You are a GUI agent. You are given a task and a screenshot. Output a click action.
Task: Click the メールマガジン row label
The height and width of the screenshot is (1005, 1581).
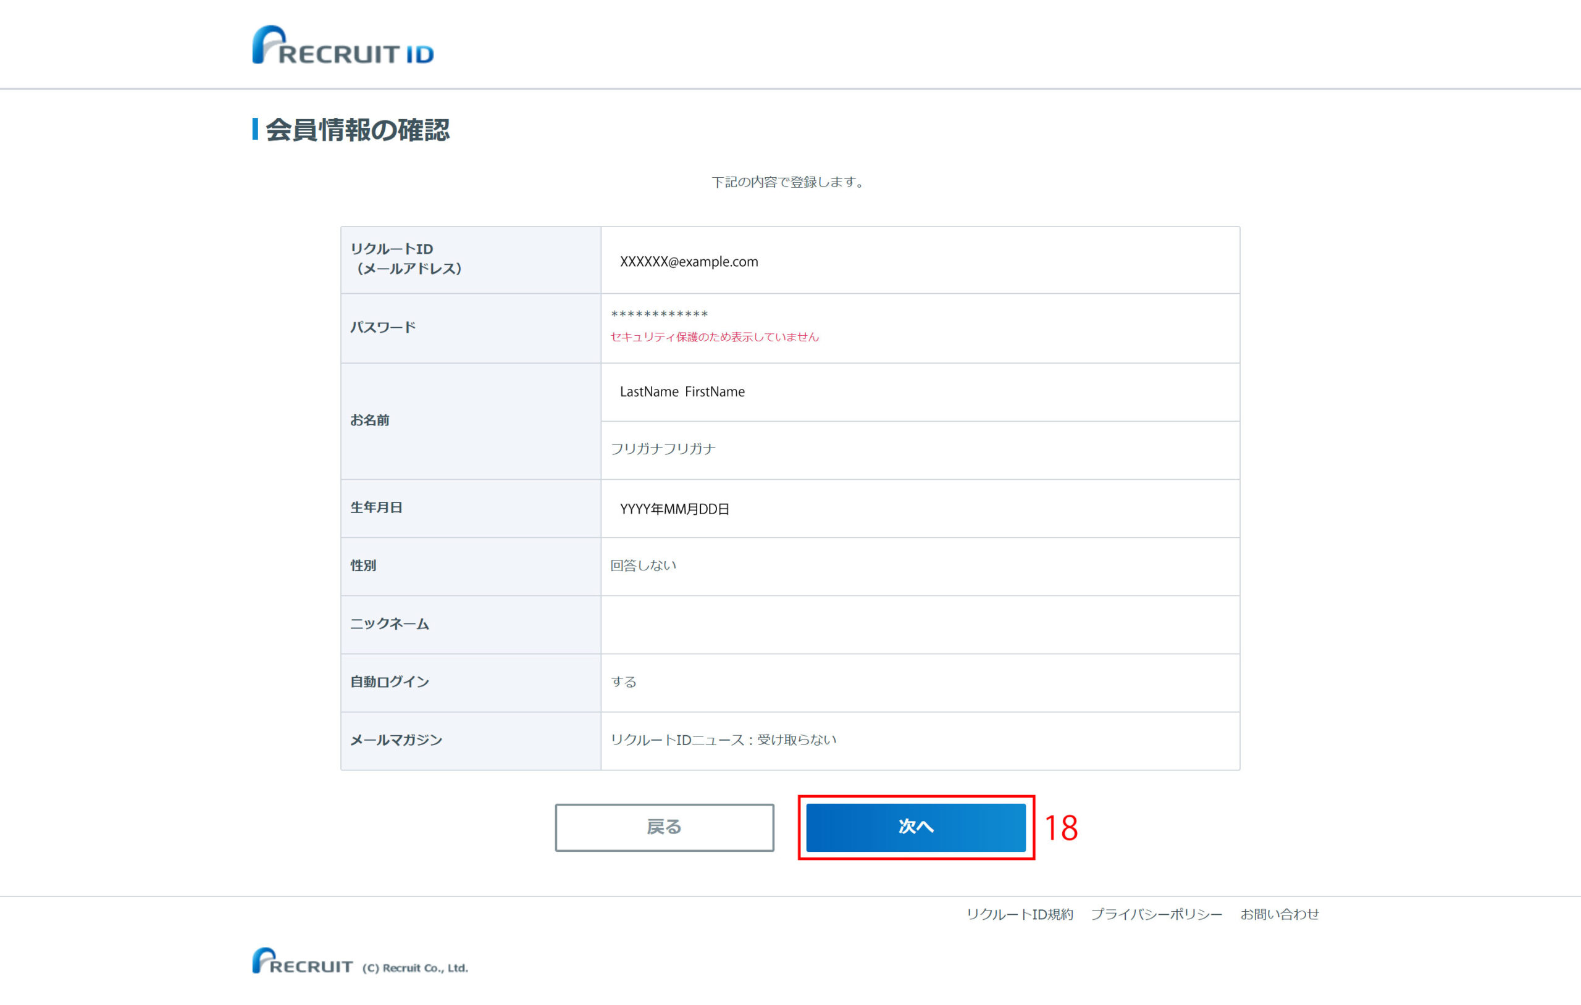pyautogui.click(x=396, y=740)
